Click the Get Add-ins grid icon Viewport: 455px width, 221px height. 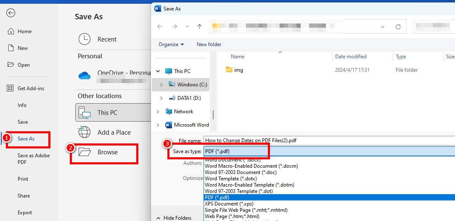(10, 88)
